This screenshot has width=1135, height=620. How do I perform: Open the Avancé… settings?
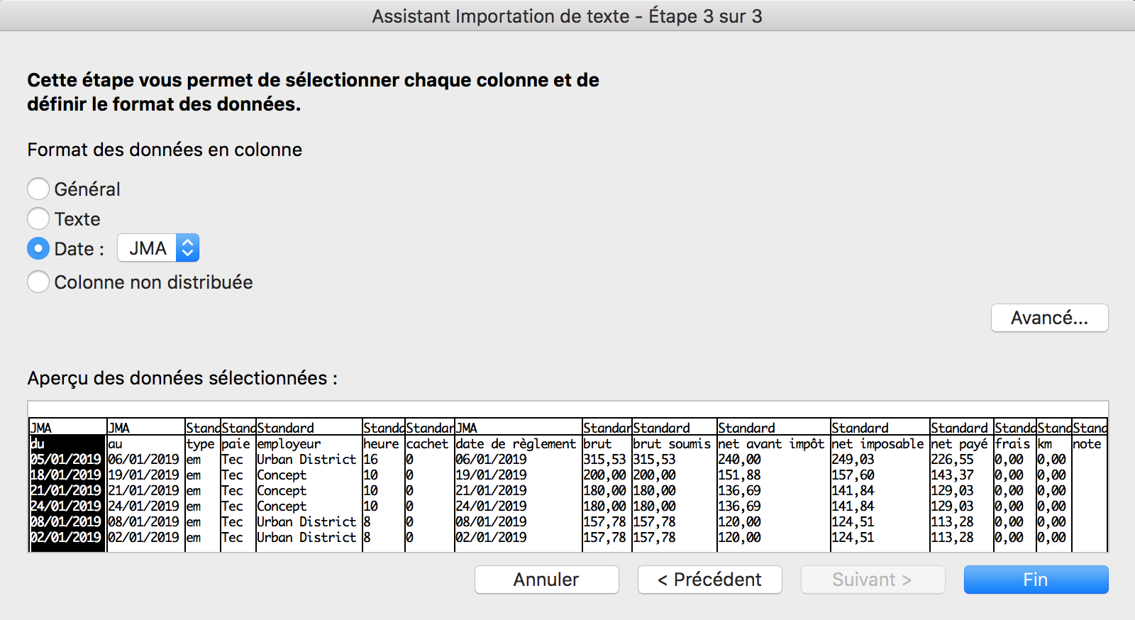tap(1049, 318)
